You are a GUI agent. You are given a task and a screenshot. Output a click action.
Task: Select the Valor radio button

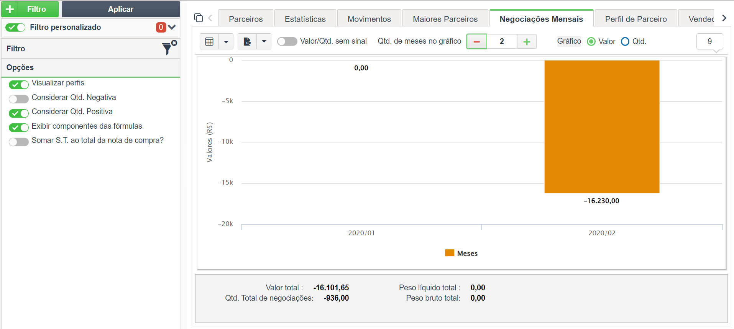(x=591, y=41)
